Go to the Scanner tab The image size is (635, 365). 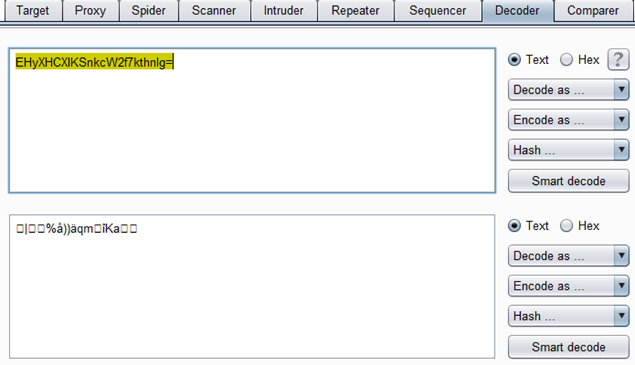[214, 11]
